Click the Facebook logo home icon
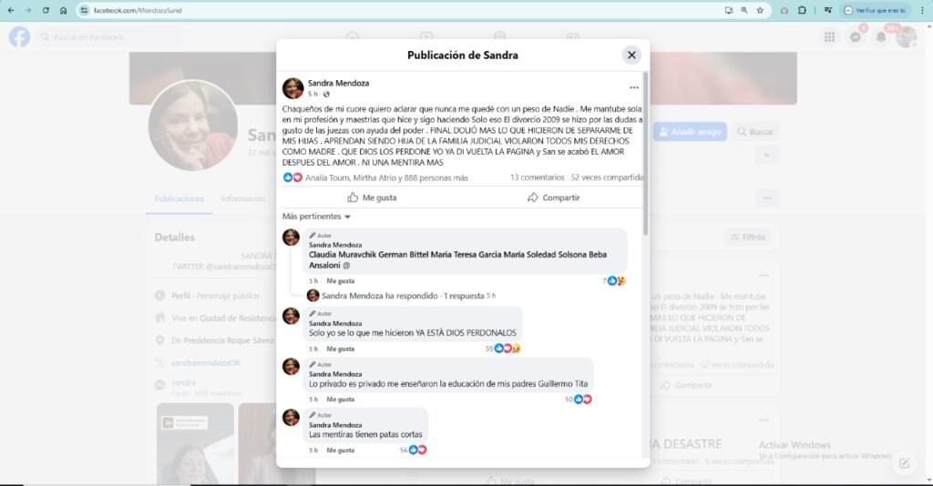 coord(19,36)
